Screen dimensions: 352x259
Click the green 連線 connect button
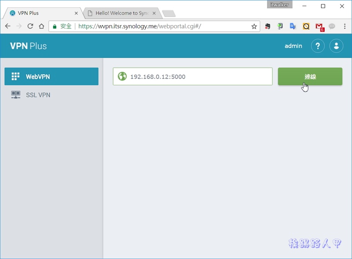click(310, 77)
